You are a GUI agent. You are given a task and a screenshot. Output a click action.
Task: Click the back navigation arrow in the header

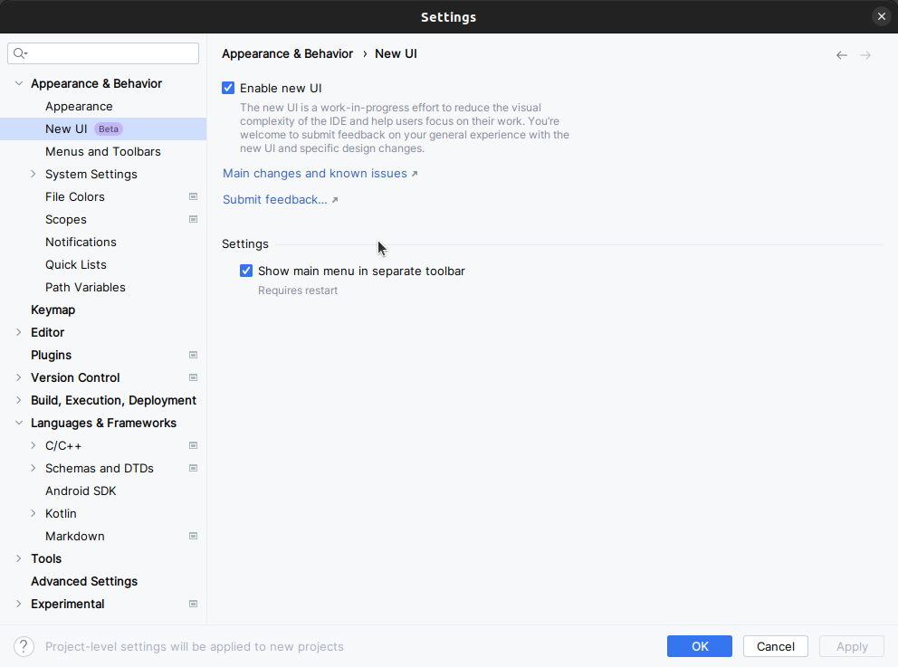pos(841,54)
